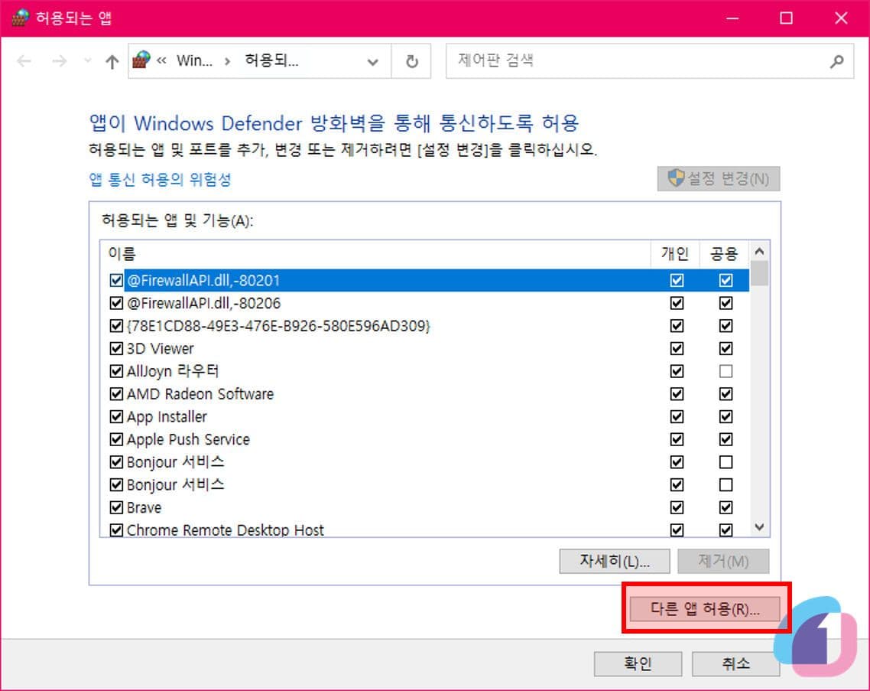Toggle 개인 checkbox for AMD Radeon Software

point(677,394)
